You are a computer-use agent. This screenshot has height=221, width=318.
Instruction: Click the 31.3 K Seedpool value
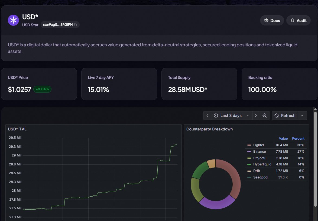(283, 177)
